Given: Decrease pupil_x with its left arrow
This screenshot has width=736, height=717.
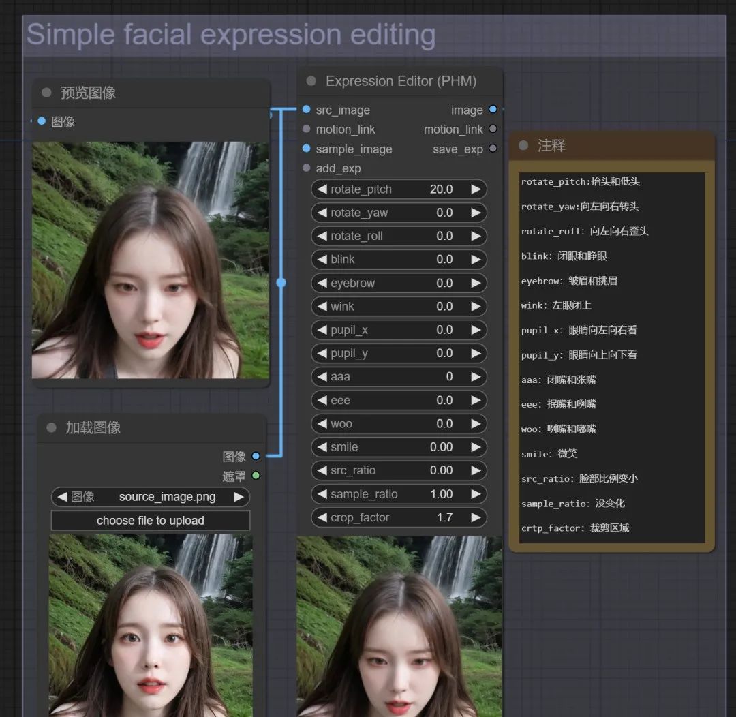Looking at the screenshot, I should (322, 330).
